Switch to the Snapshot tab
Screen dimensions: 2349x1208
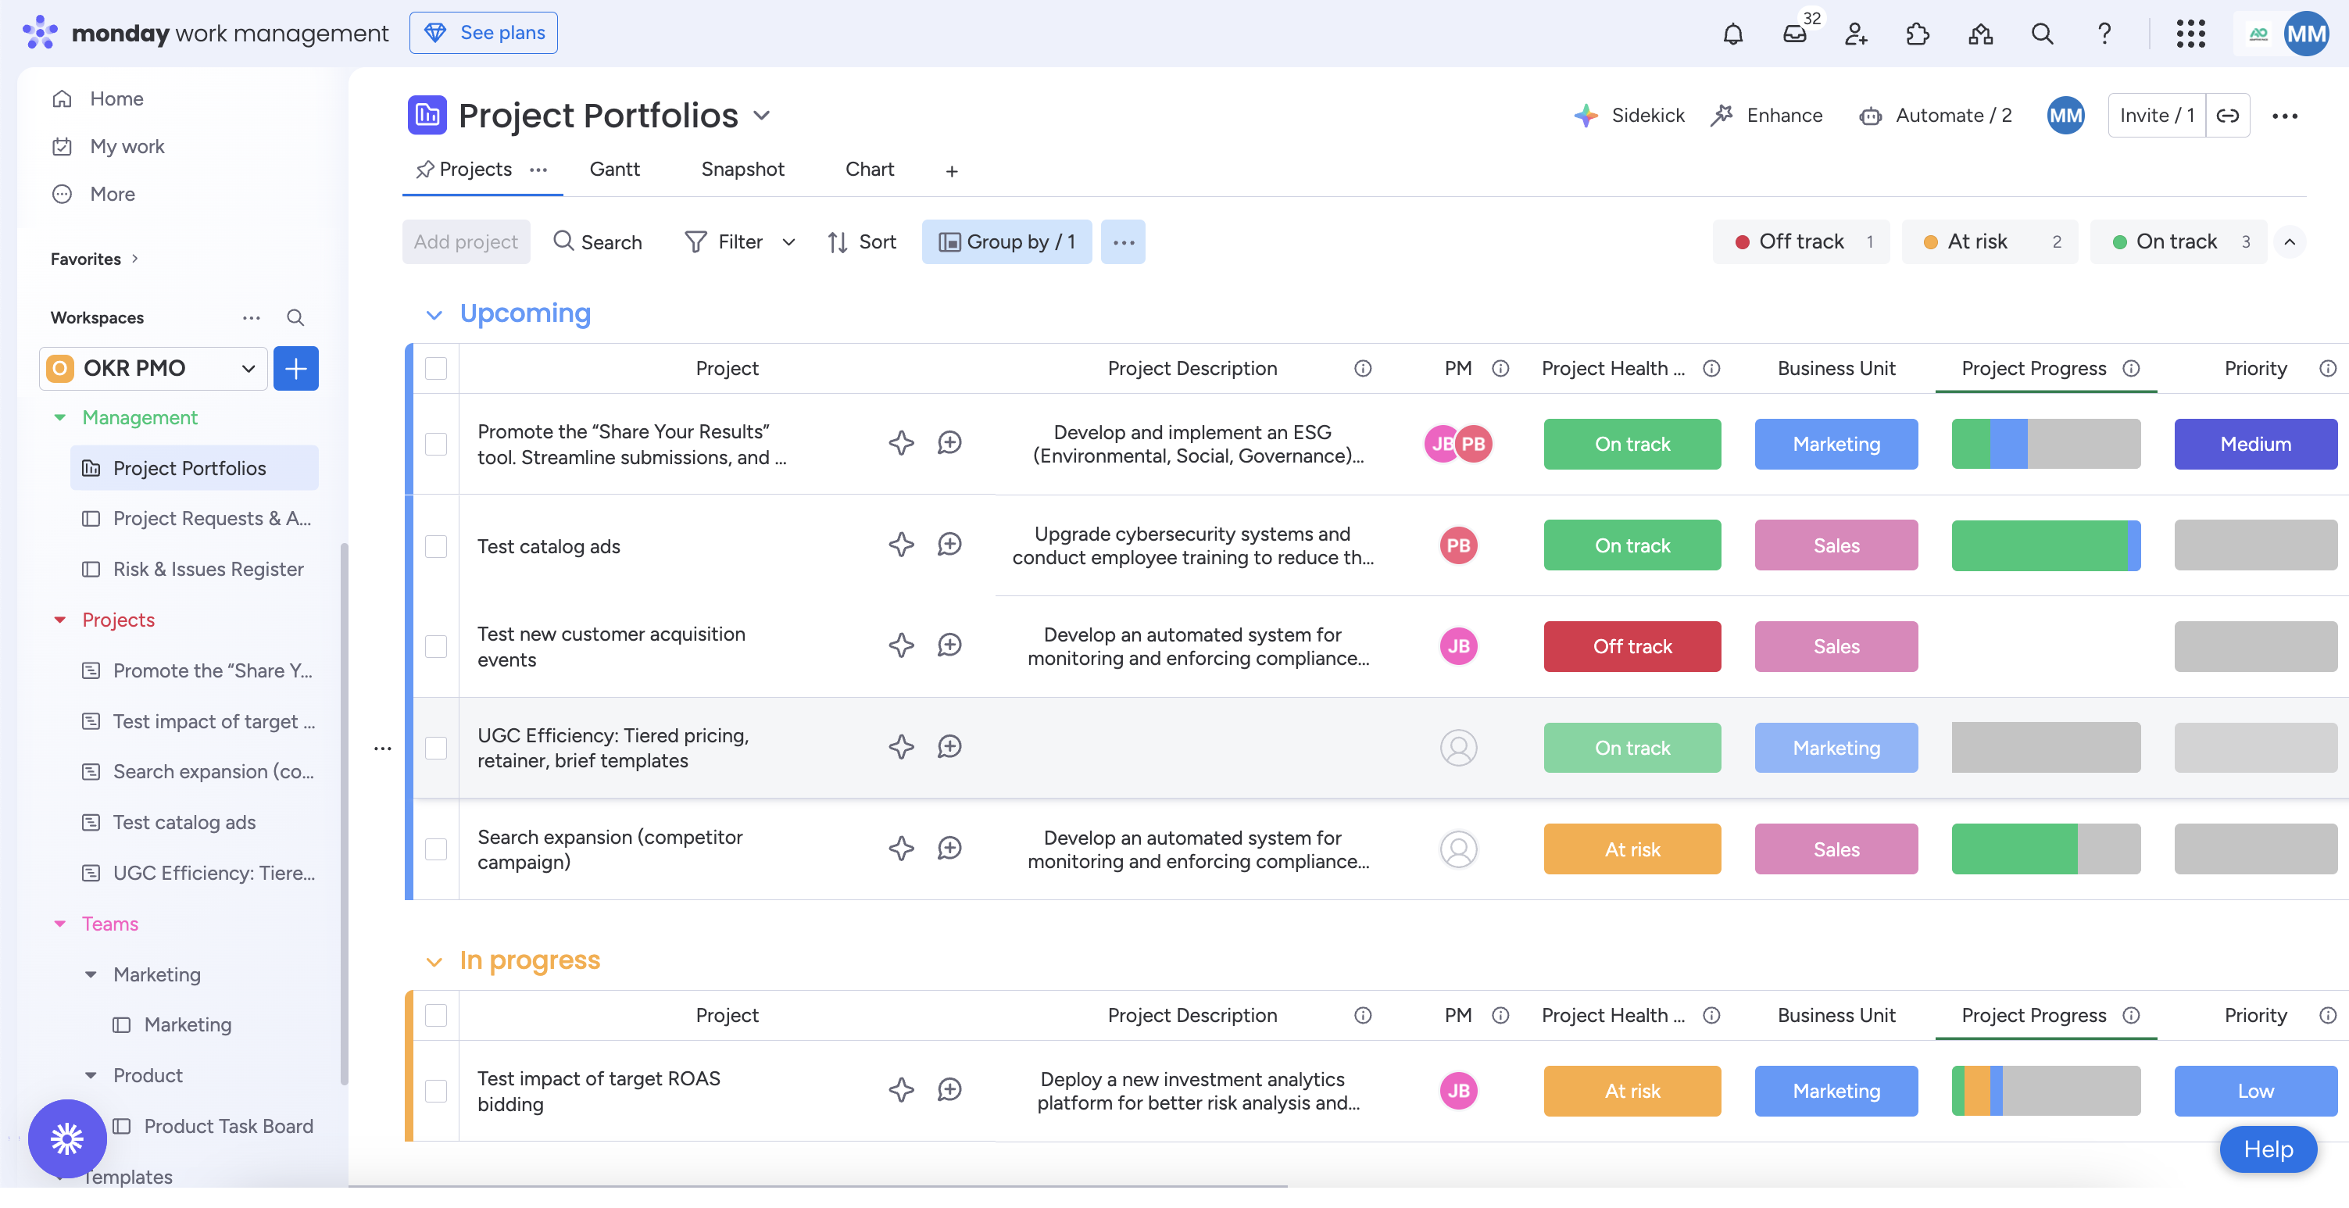pyautogui.click(x=742, y=170)
